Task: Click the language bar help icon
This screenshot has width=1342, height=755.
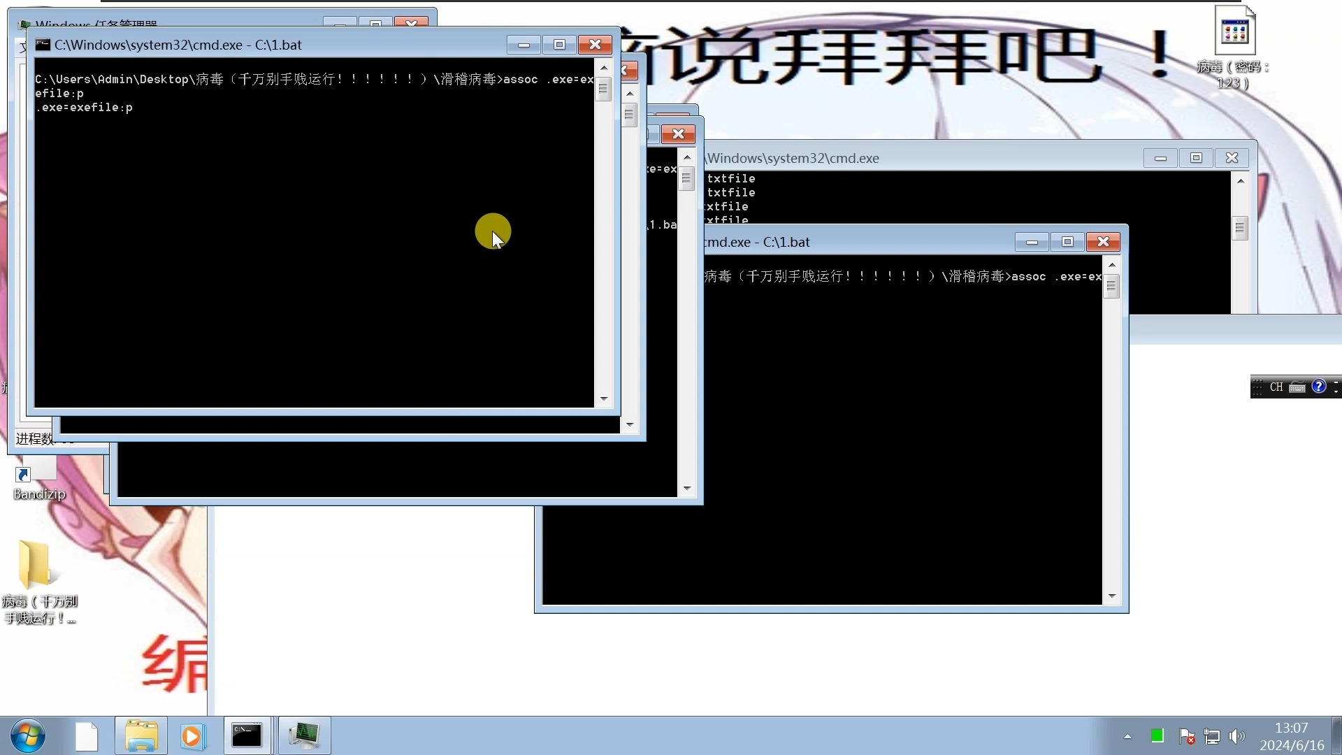Action: tap(1319, 387)
